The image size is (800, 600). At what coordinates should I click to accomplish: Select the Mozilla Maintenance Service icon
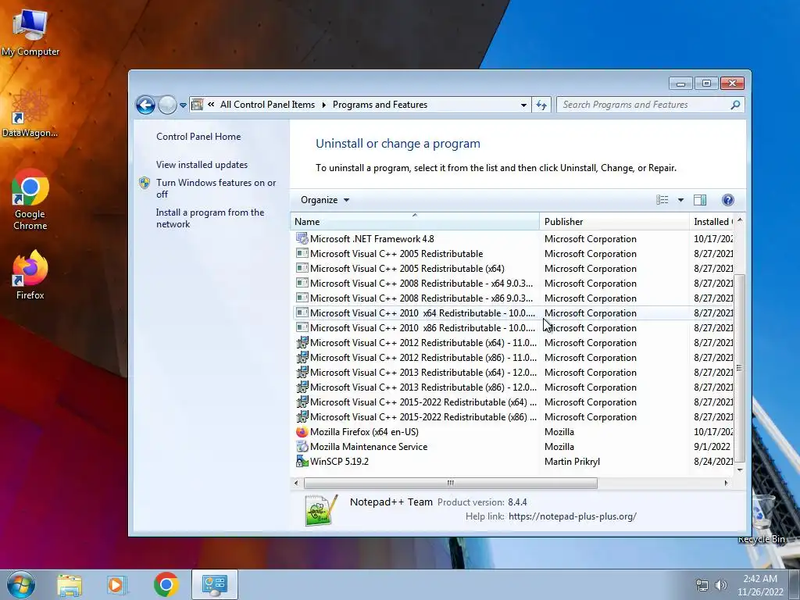coord(302,446)
